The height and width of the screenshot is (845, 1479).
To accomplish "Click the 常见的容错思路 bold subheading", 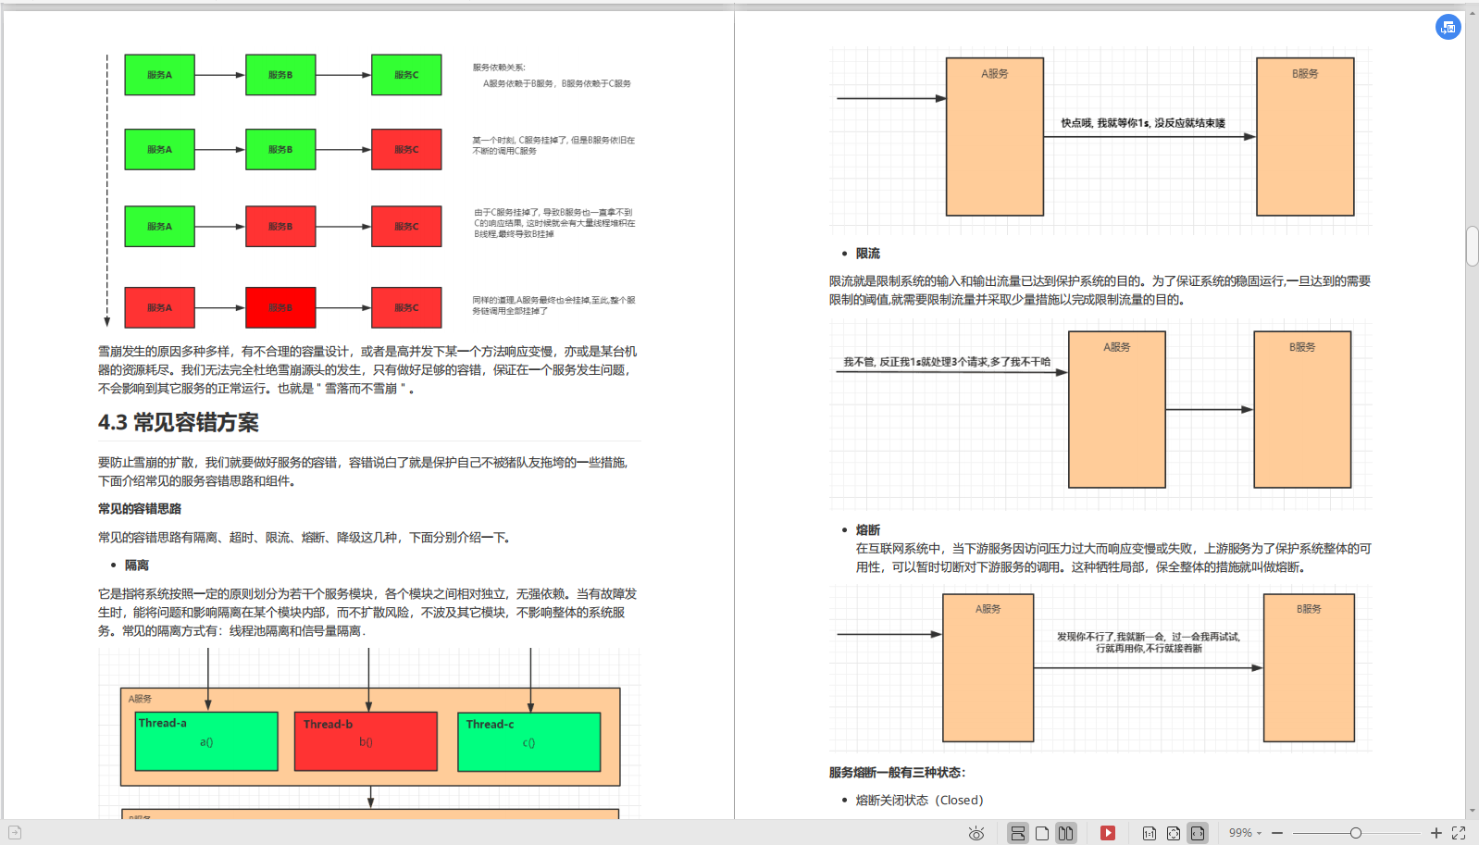I will point(140,509).
